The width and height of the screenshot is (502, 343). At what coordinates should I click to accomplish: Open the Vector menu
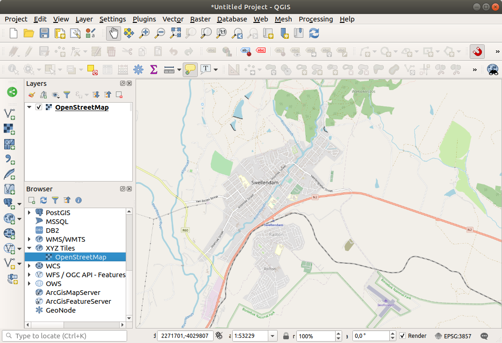[x=173, y=19]
